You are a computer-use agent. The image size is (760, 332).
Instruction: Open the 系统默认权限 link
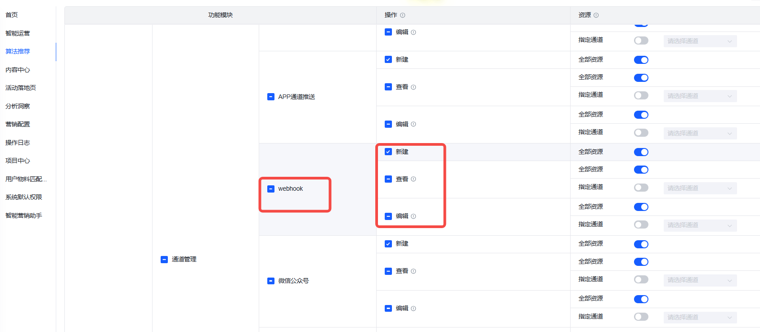(x=24, y=197)
